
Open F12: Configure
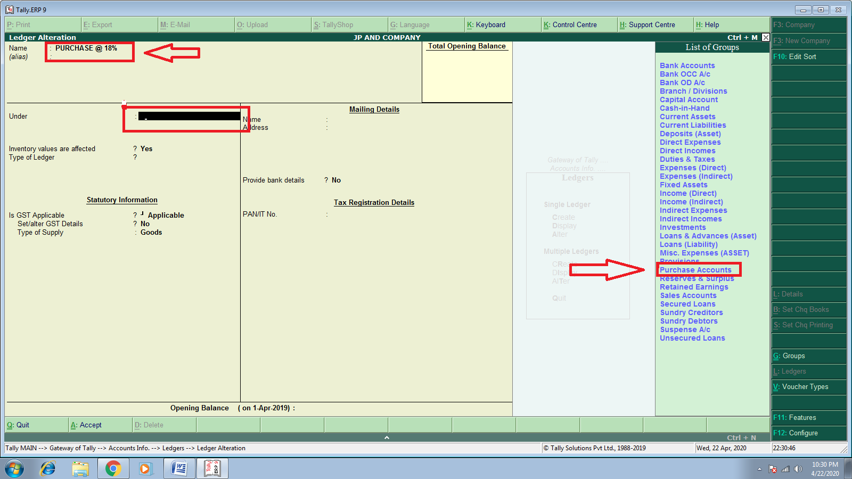pos(809,433)
